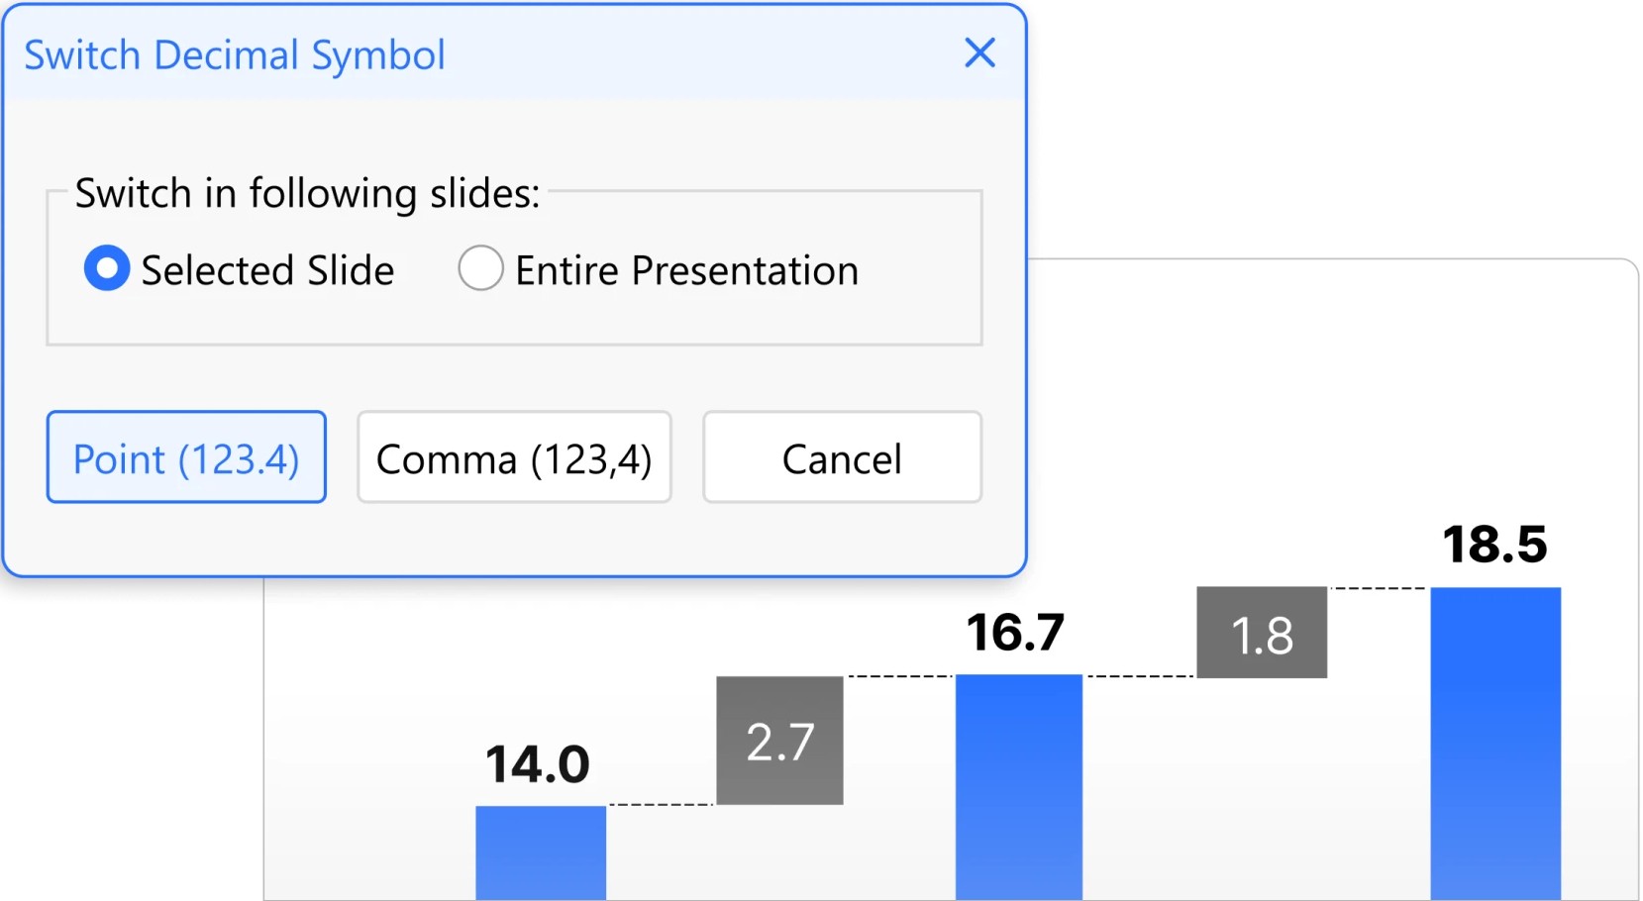The width and height of the screenshot is (1643, 901).
Task: Click dashed connector between 1.8 box and 18.5 bar
Action: [1379, 588]
